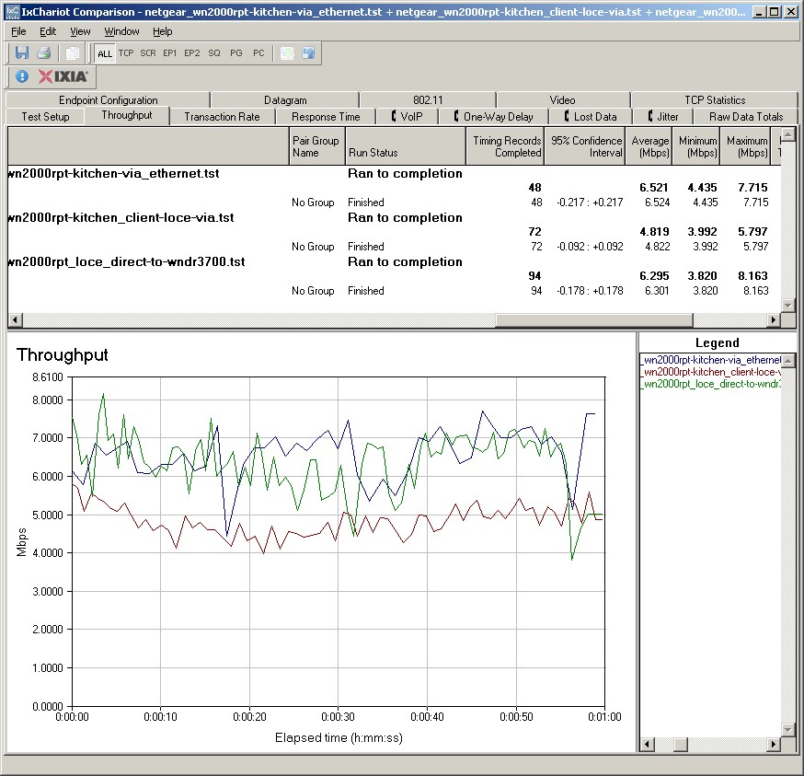Select the wn2000rpt-kitchen-via_ethernet.tst row
This screenshot has height=776, width=804.
pos(394,173)
